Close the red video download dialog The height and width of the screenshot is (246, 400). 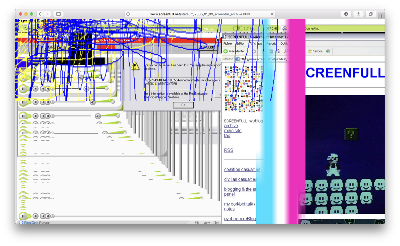pos(218,40)
